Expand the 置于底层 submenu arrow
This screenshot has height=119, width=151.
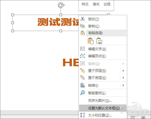pos(123,78)
